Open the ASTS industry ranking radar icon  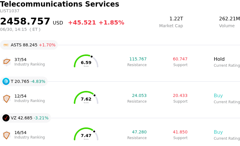[7, 62]
